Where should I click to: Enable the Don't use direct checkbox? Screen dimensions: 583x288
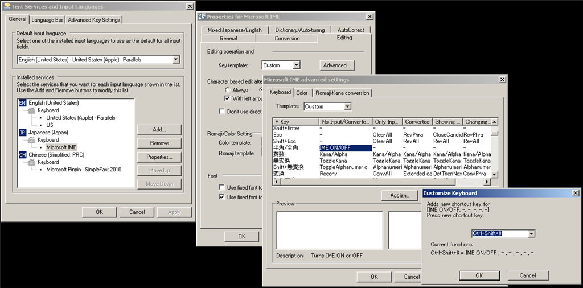tap(221, 112)
